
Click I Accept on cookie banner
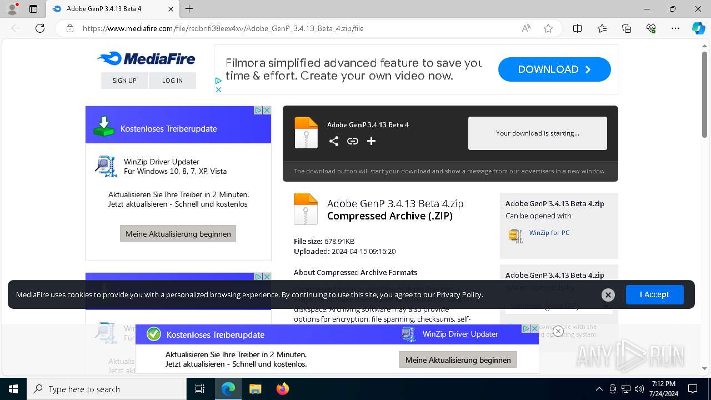click(654, 294)
